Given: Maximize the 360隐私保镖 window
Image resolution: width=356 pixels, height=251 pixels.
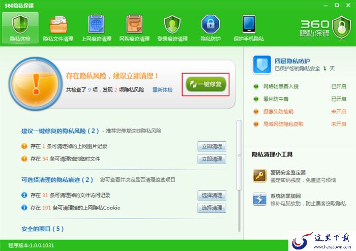Looking at the screenshot, I should tap(337, 5).
